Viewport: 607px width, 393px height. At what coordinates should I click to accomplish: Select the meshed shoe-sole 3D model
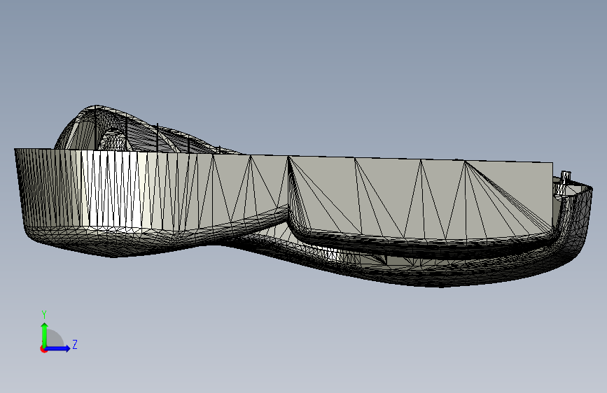(x=303, y=196)
